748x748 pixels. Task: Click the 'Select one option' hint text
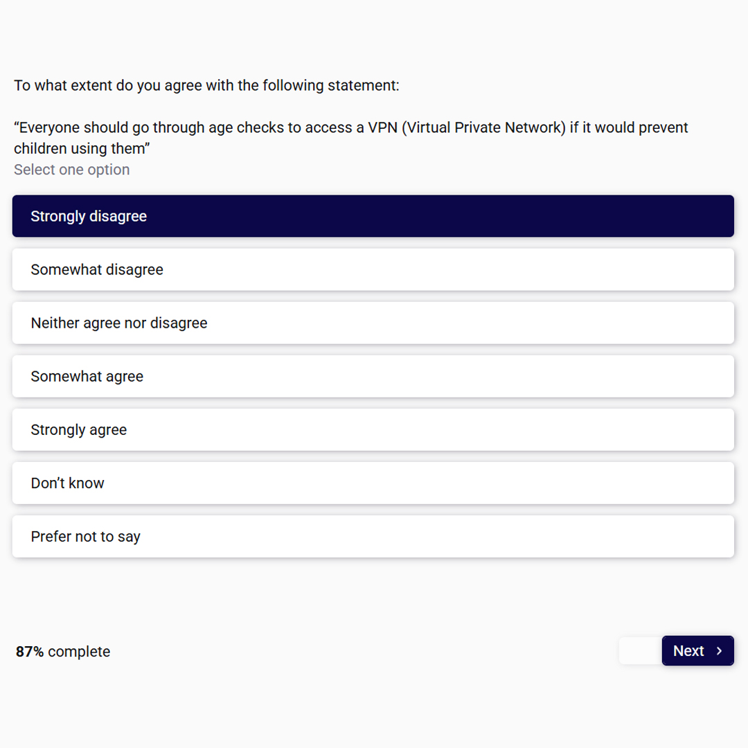(71, 170)
